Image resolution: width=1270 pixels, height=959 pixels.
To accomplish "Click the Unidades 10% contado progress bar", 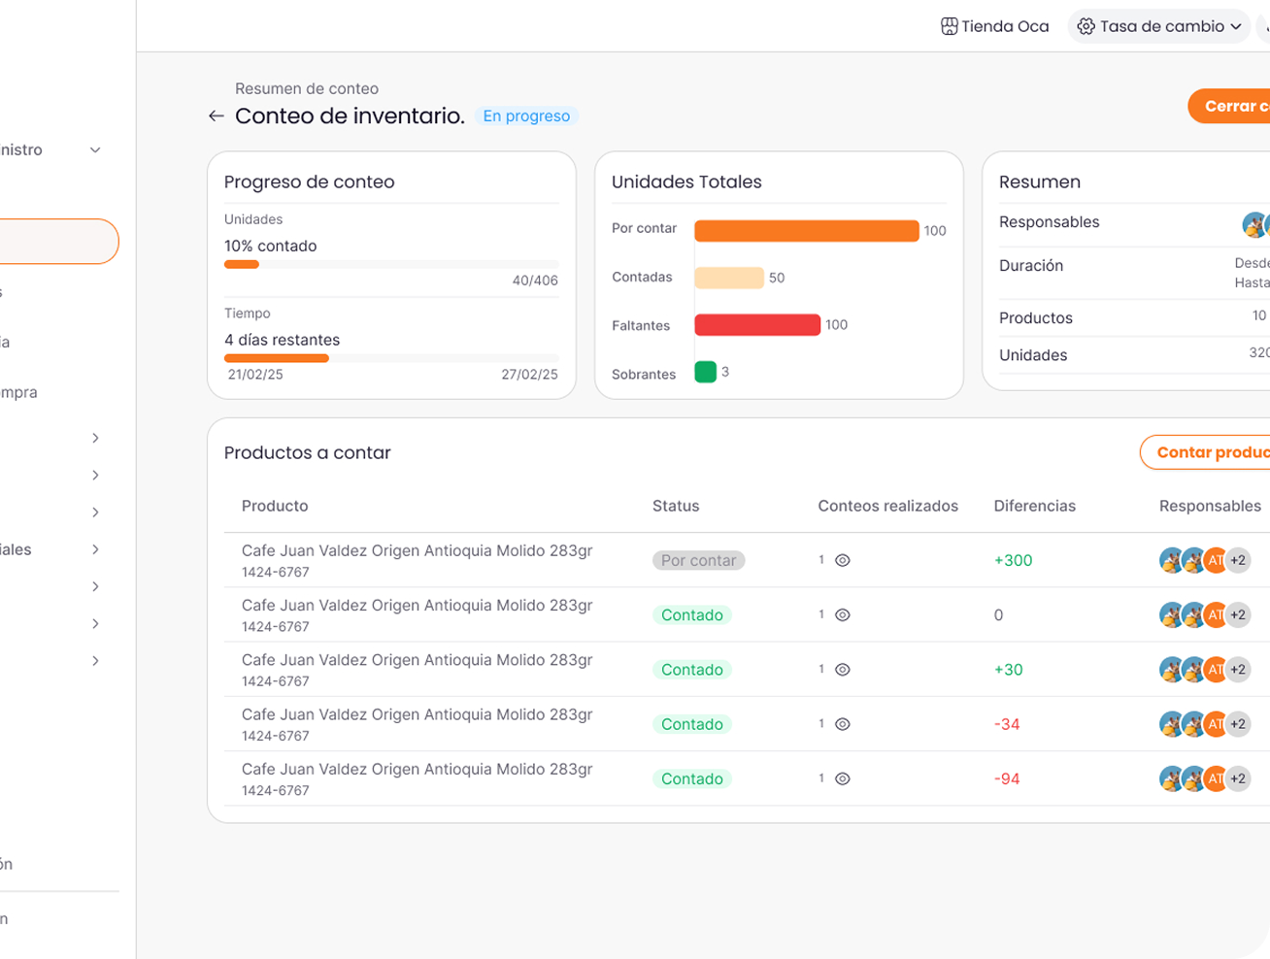I will click(391, 264).
